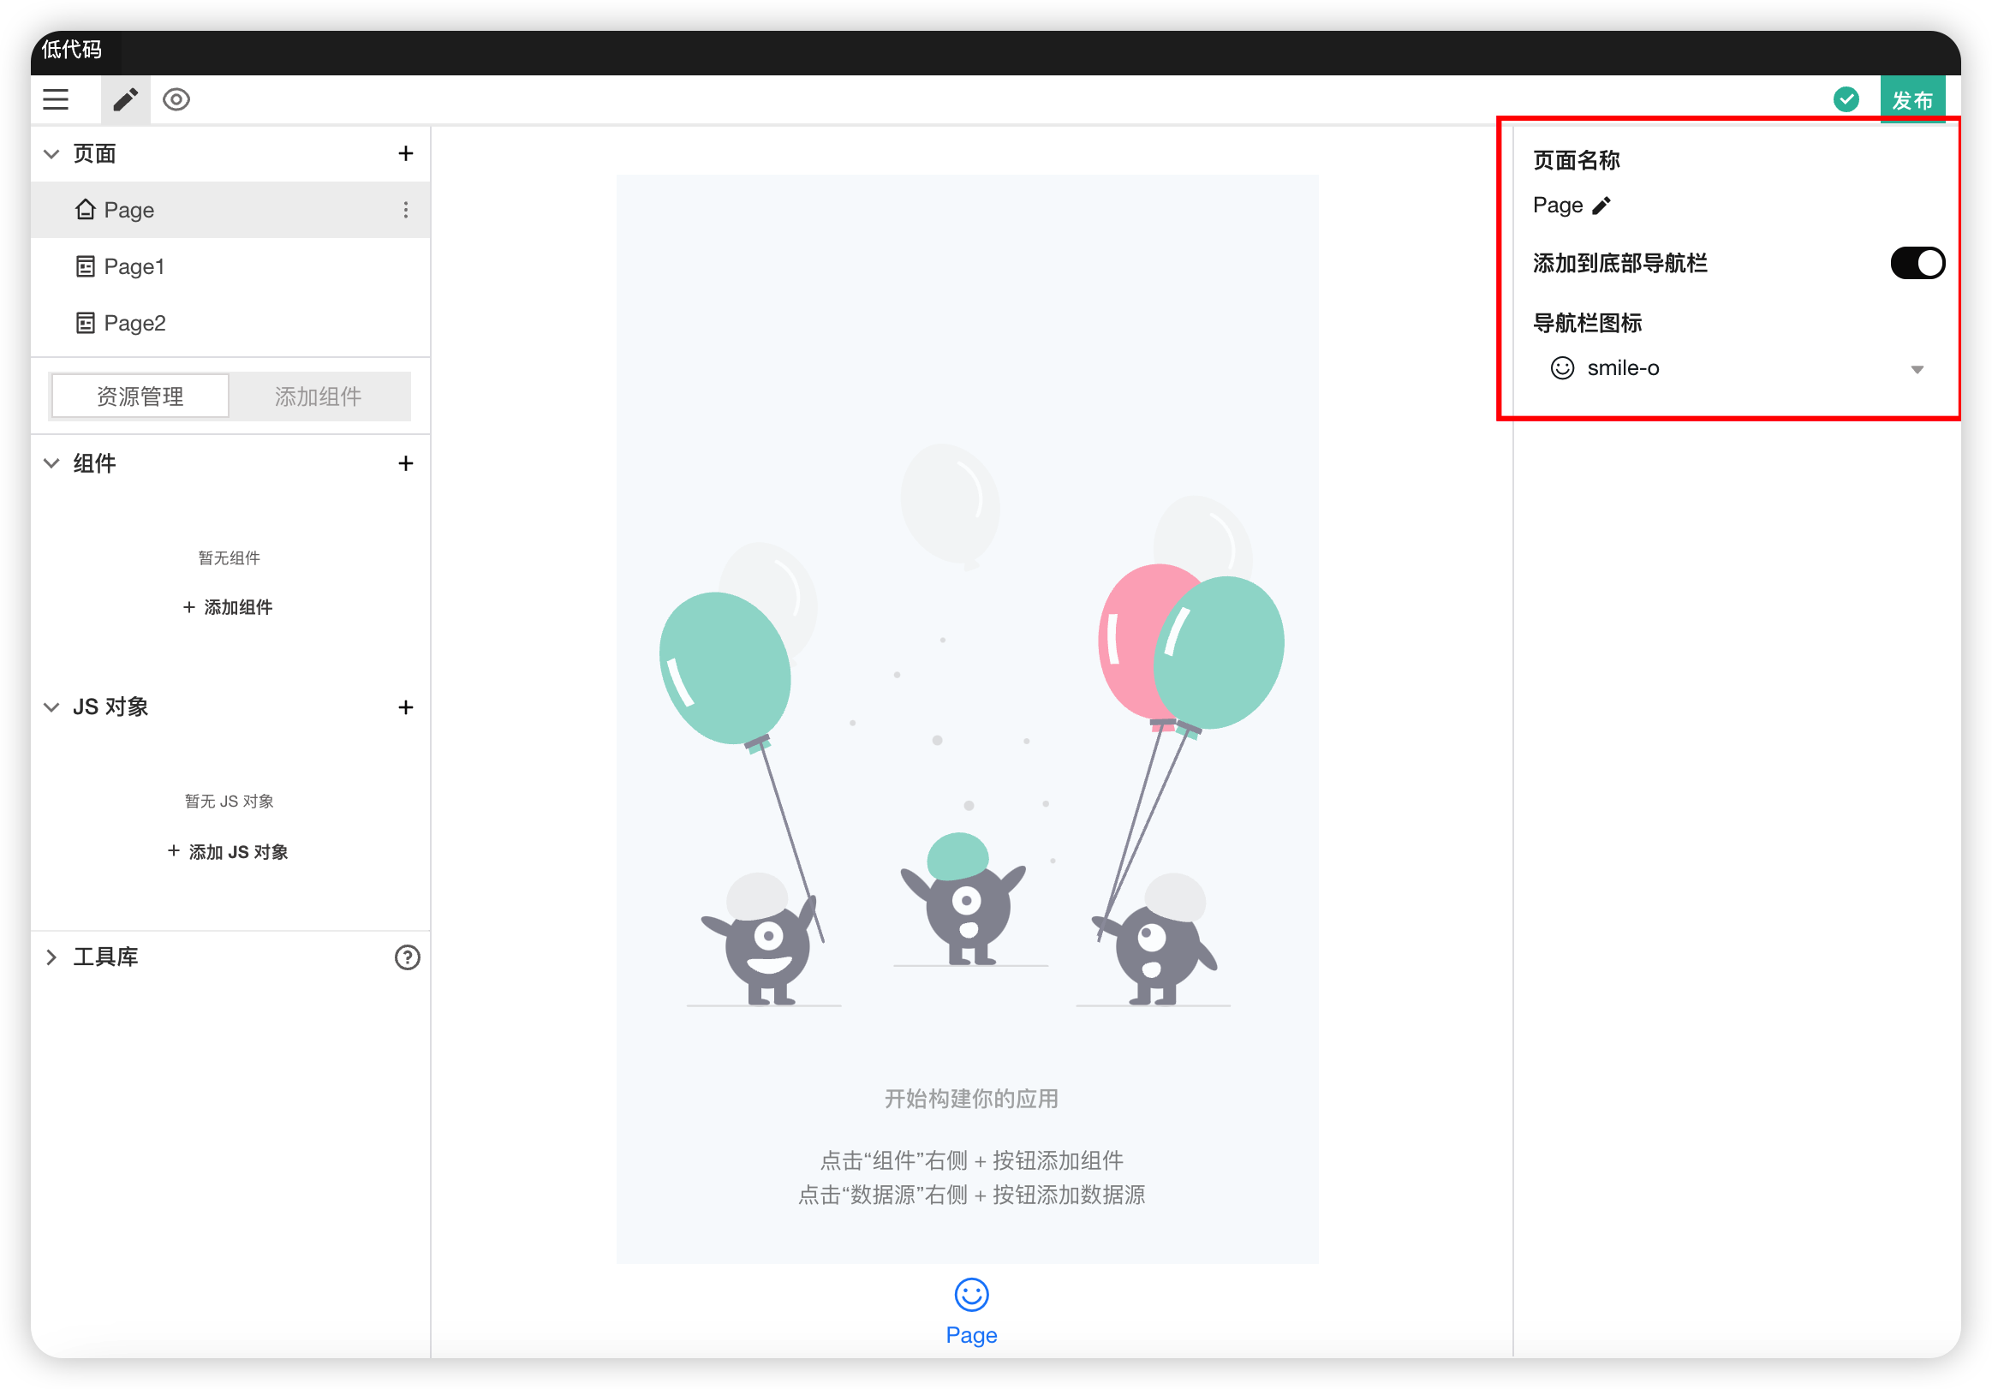
Task: Collapse the JS 对象 section
Action: [x=52, y=707]
